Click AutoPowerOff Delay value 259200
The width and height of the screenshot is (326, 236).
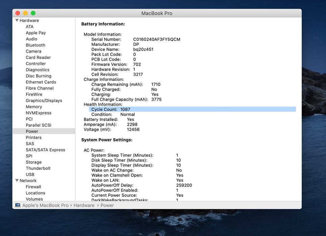(x=184, y=185)
